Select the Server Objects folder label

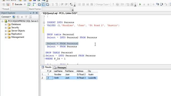click(18, 31)
